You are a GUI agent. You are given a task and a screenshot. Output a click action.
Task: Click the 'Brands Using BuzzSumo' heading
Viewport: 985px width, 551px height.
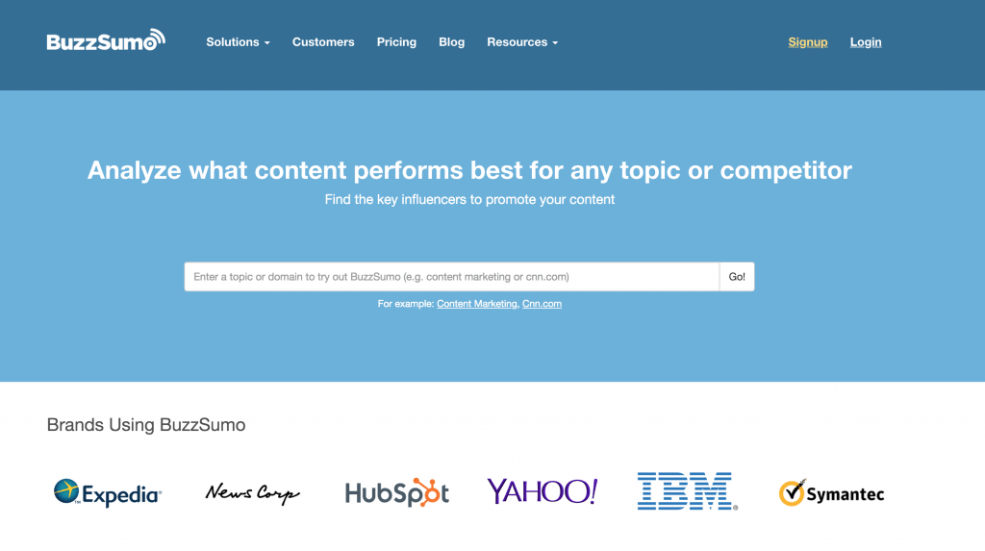click(146, 425)
